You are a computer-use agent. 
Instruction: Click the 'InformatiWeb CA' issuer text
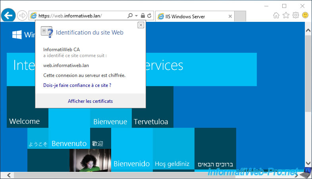click(62, 50)
